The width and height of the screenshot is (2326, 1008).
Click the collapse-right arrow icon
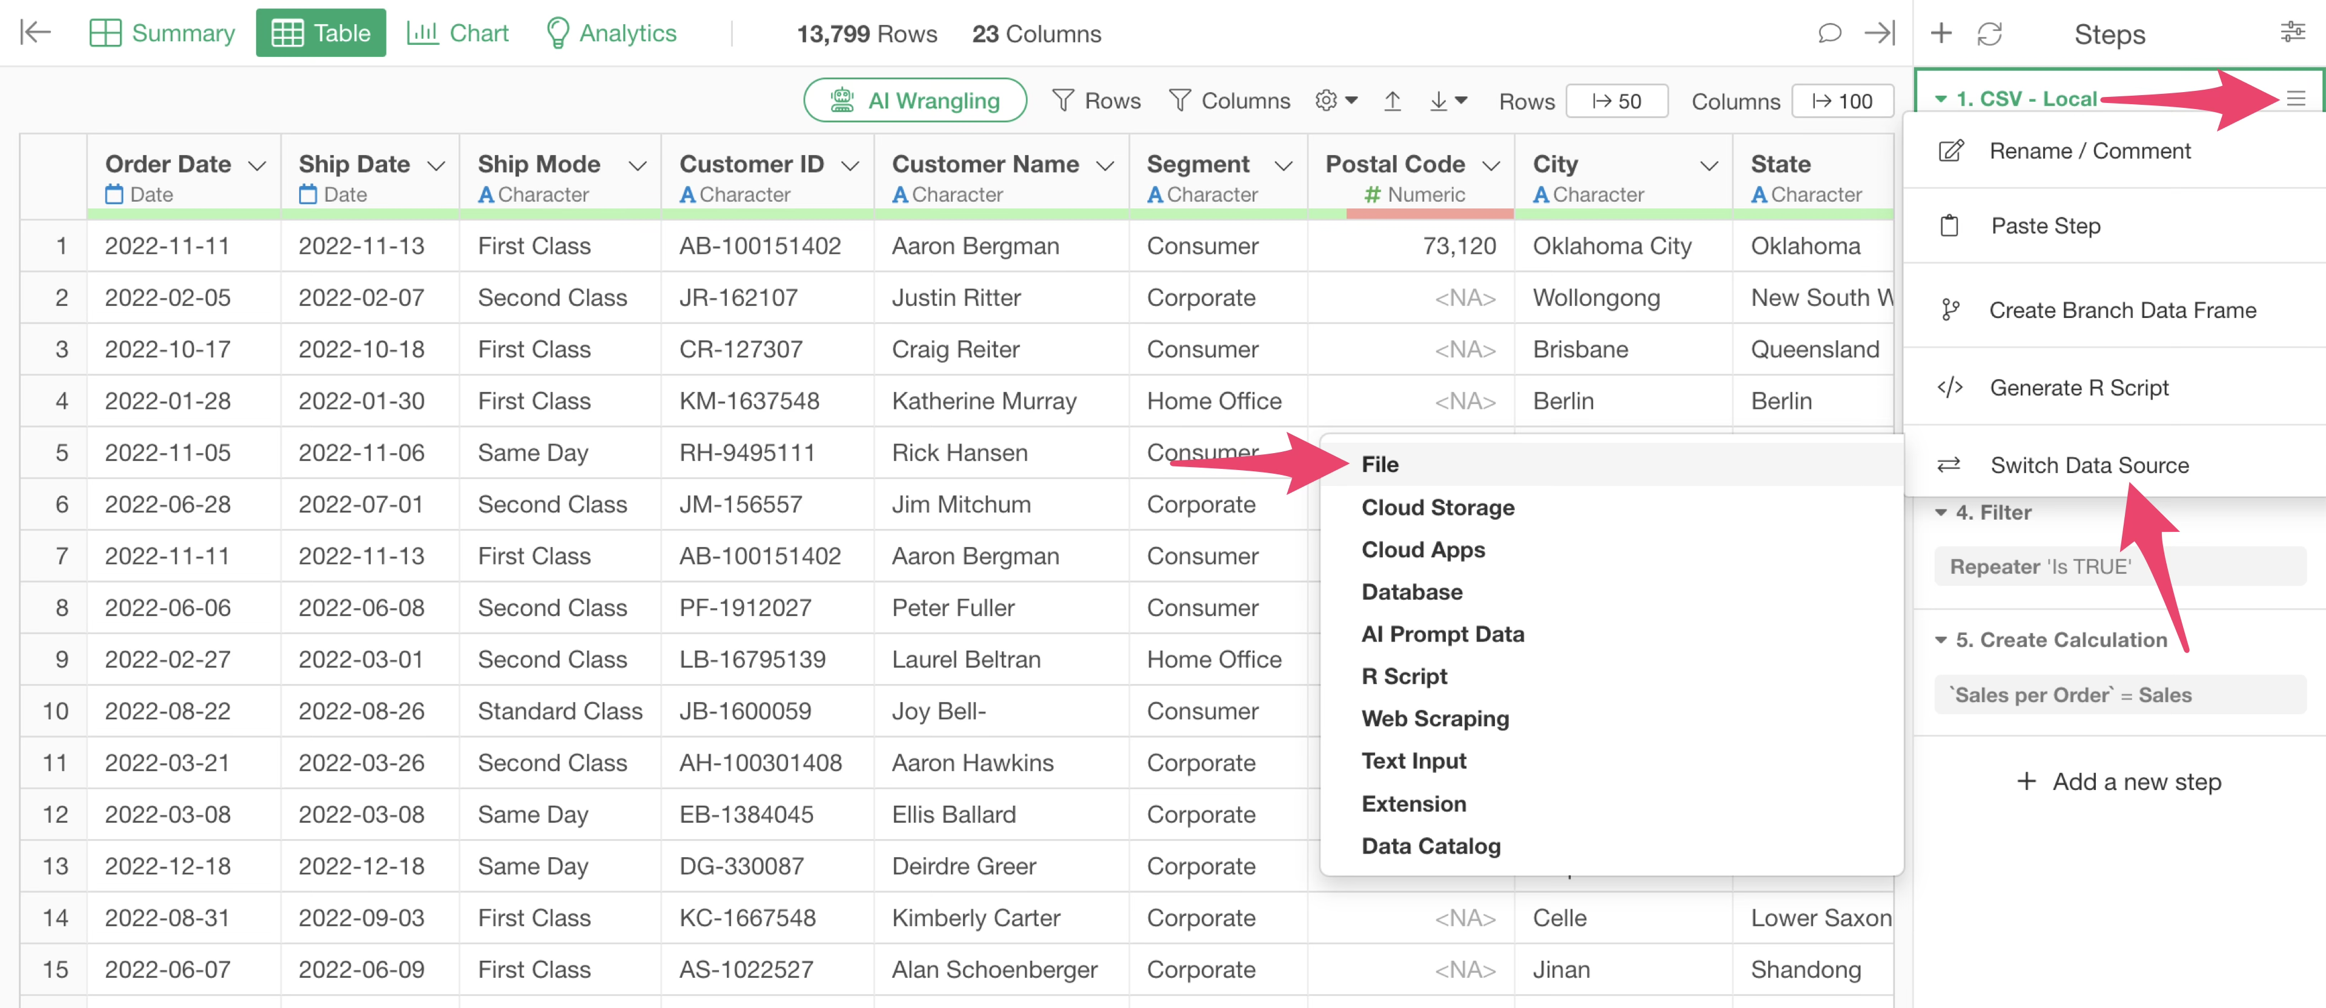(x=1880, y=33)
